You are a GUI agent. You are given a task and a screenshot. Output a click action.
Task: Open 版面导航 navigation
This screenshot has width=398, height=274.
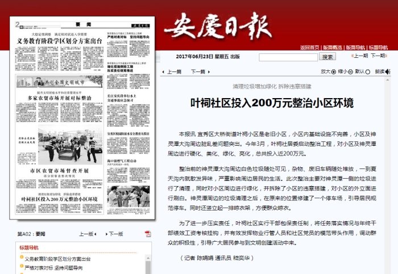pos(355,47)
